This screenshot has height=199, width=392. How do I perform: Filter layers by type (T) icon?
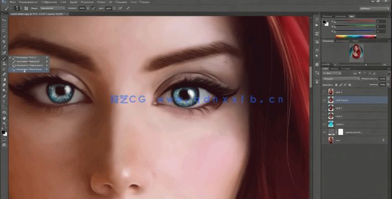coord(365,73)
